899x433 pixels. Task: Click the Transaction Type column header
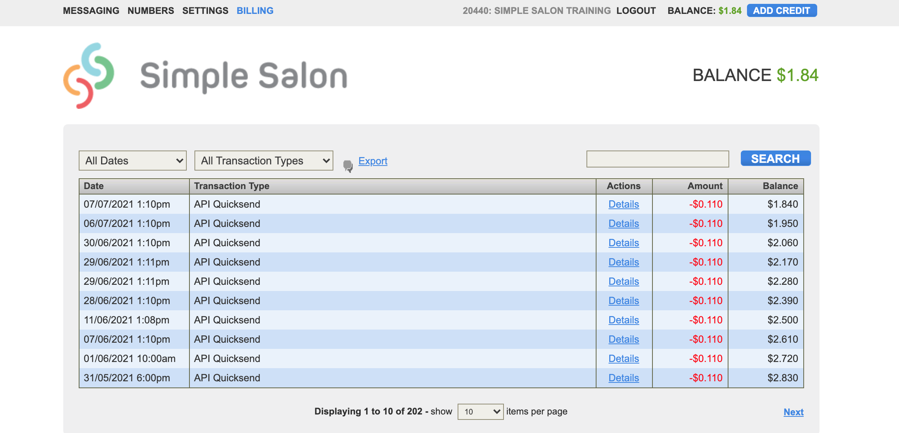coord(393,186)
